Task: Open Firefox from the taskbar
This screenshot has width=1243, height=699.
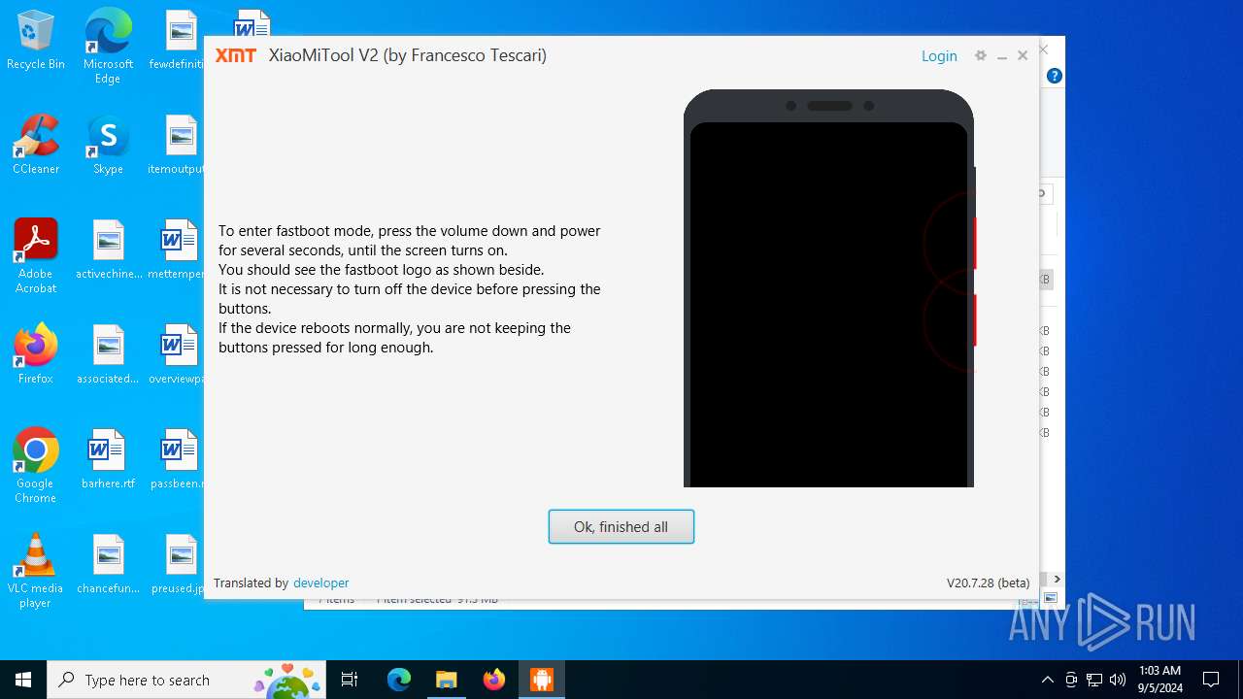Action: click(494, 680)
